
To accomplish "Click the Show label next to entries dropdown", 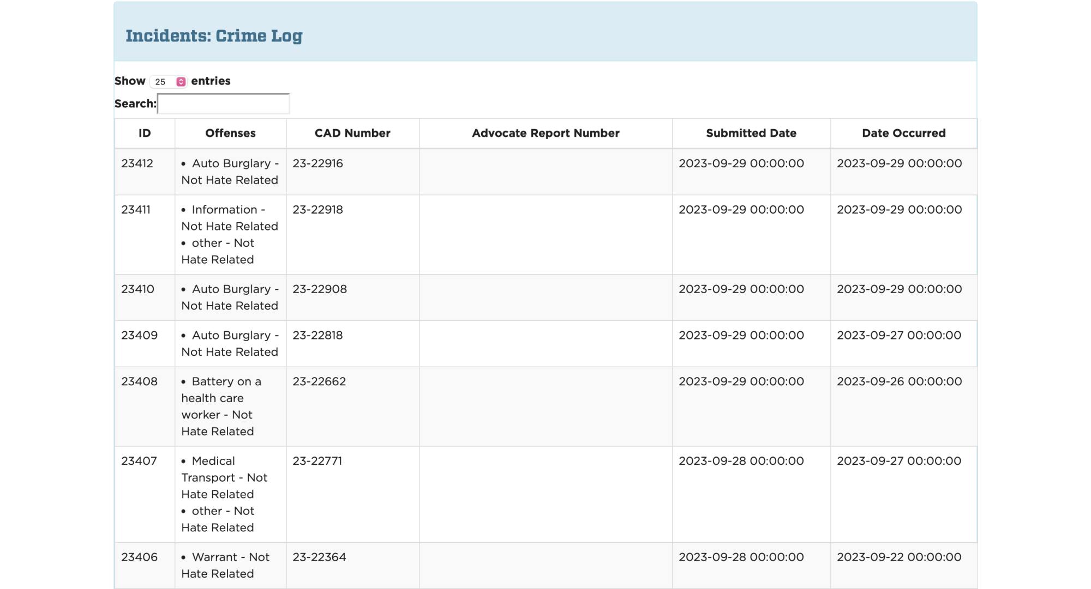I will (130, 81).
